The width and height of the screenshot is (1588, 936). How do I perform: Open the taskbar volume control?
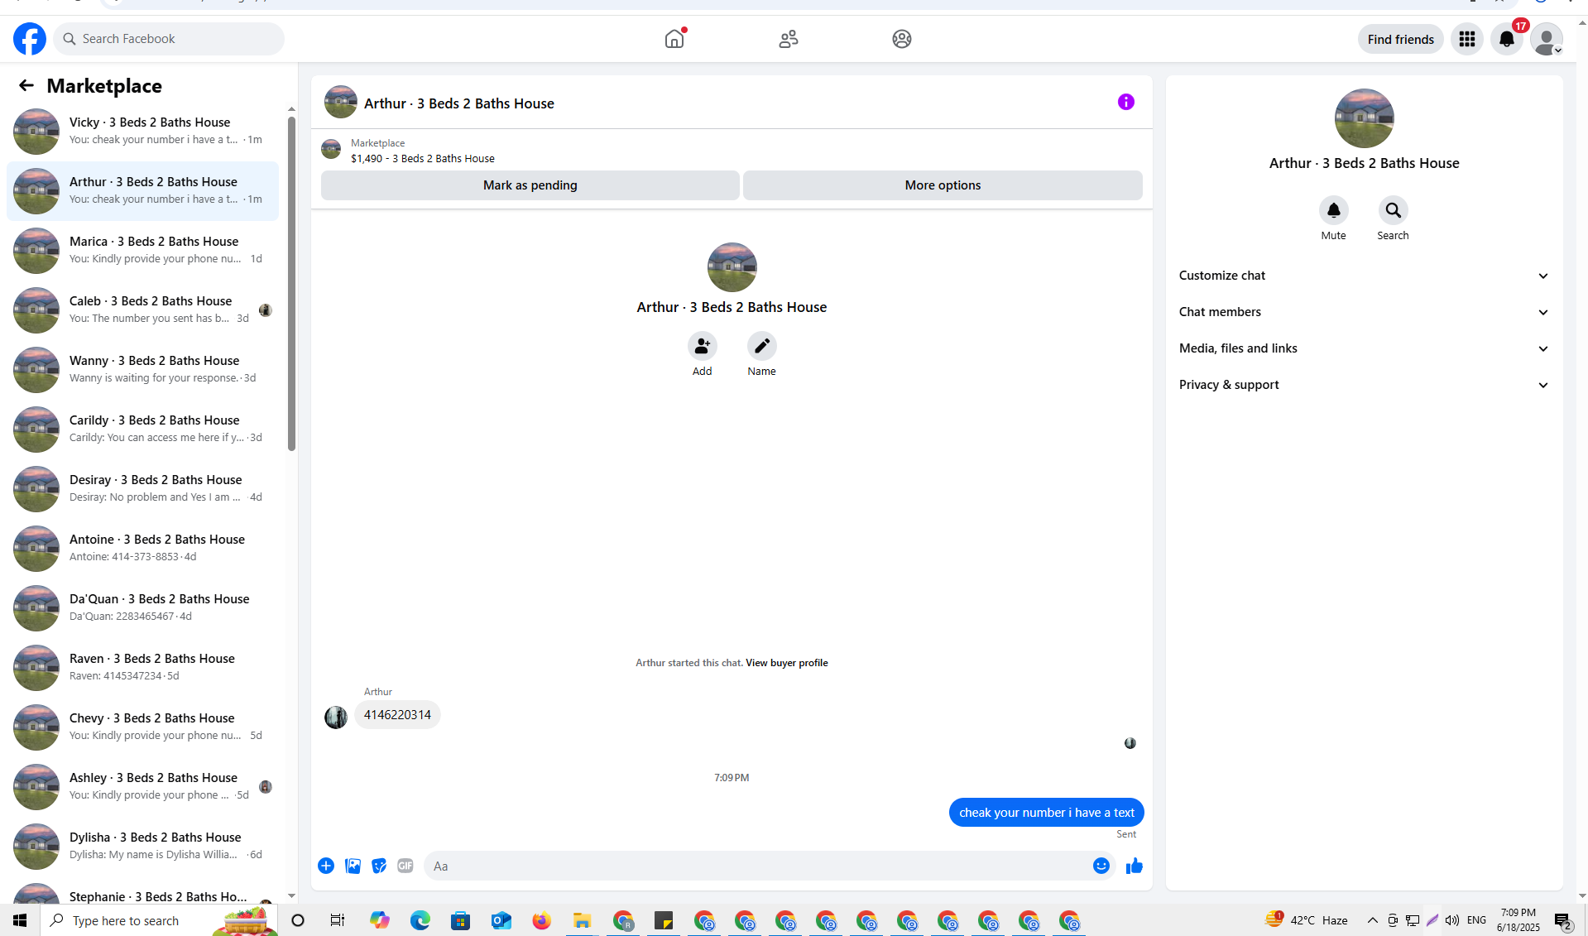1452,920
